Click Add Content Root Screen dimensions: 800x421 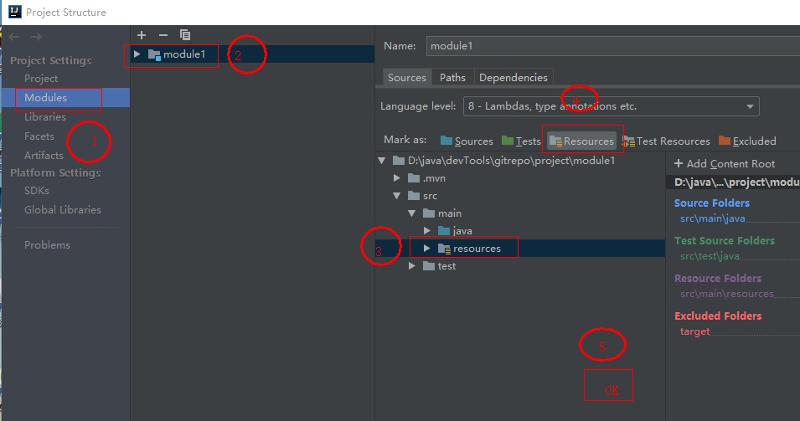click(x=725, y=163)
